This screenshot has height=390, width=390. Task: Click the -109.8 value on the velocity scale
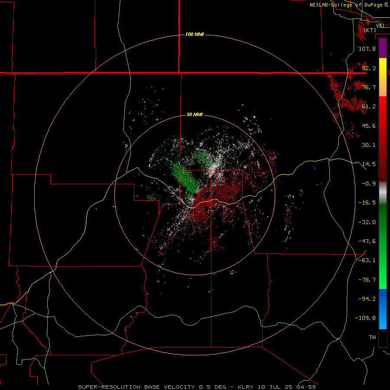pos(365,318)
